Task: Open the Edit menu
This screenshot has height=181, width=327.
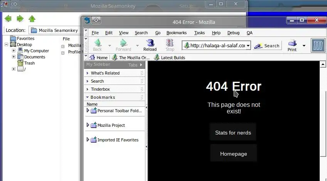Action: [x=109, y=33]
